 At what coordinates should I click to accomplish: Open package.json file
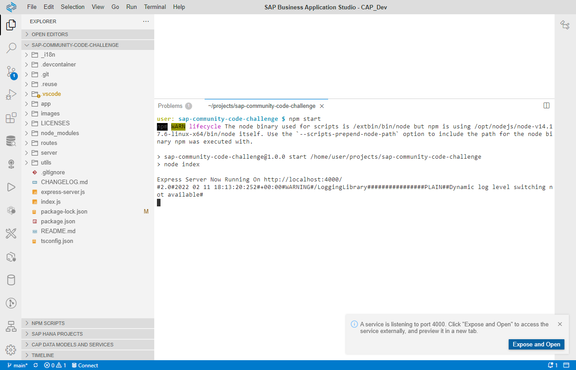pos(88,222)
